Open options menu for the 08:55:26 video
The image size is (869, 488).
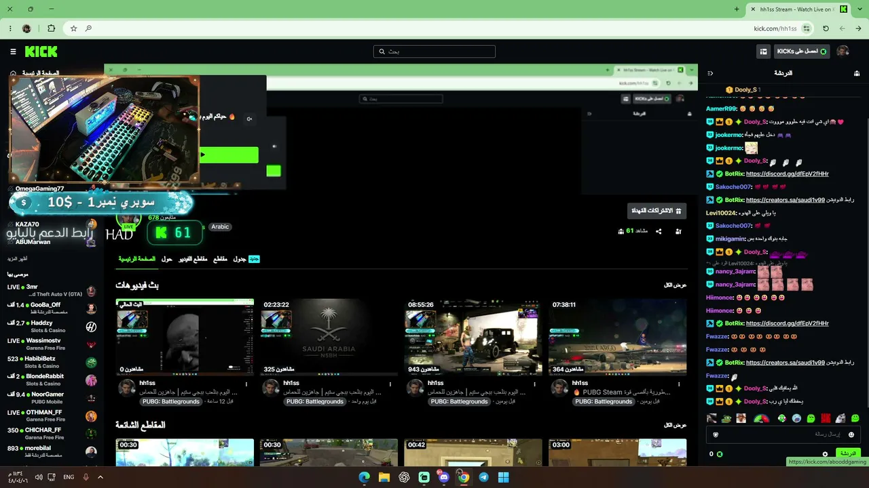[x=535, y=384]
